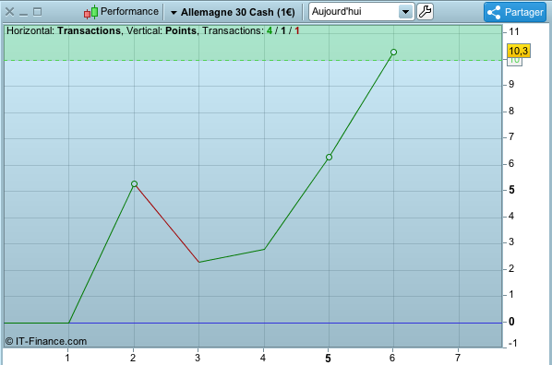The height and width of the screenshot is (365, 552).
Task: Click the Performance candlestick icon
Action: pyautogui.click(x=90, y=12)
